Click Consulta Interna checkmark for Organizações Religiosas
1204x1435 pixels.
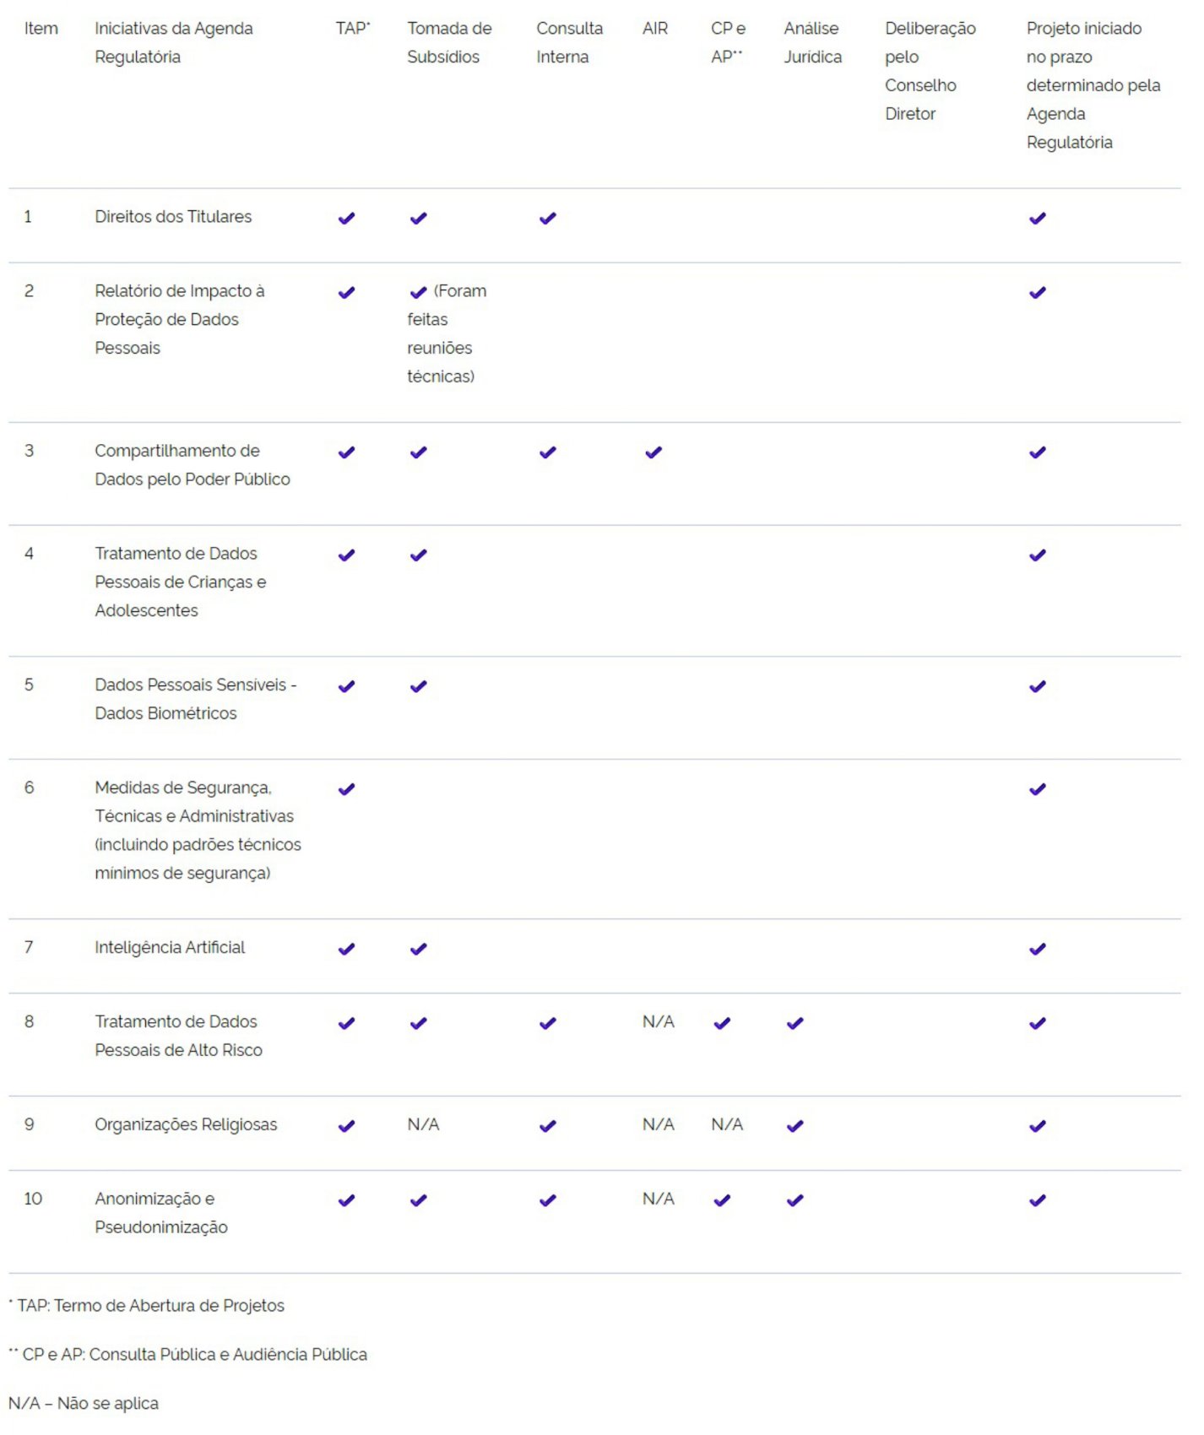547,1126
